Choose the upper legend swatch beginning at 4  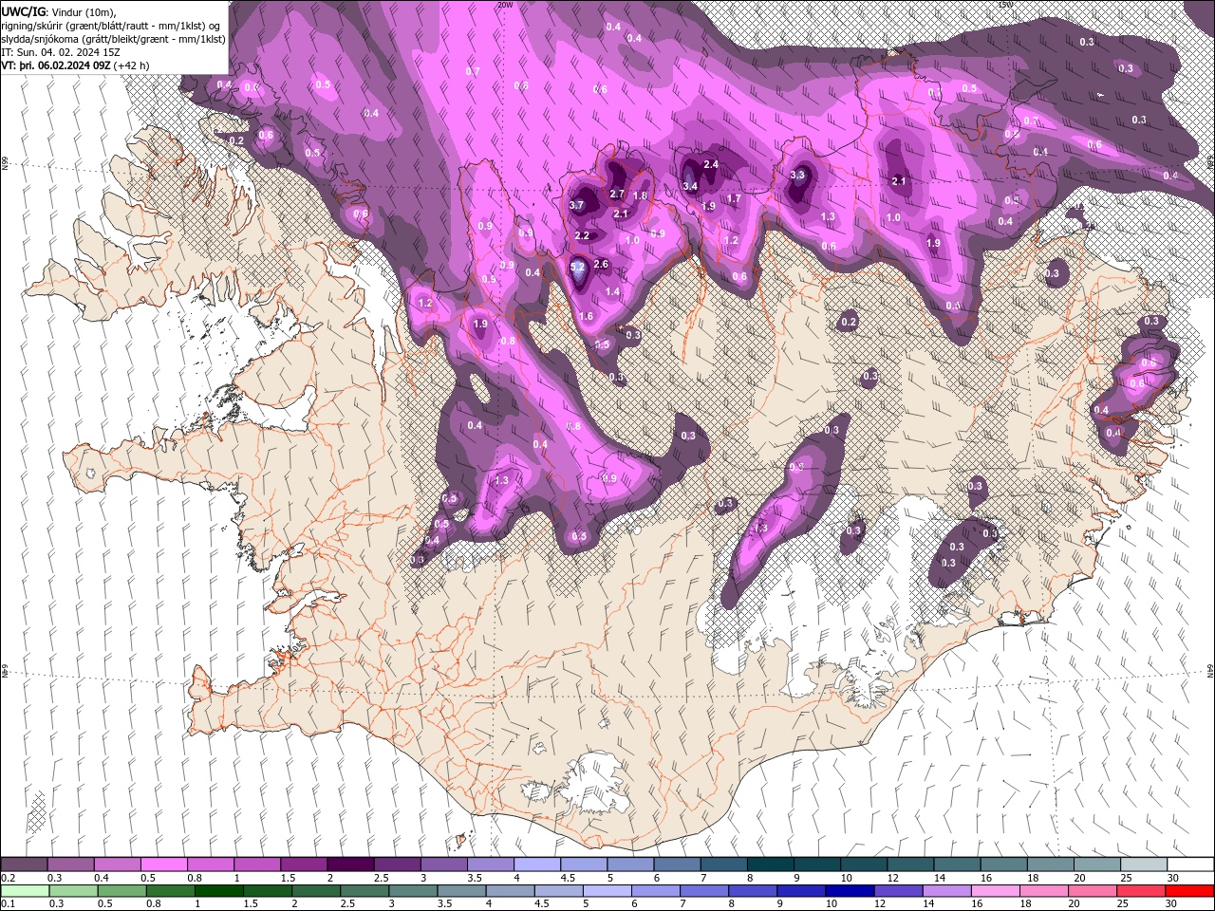[x=535, y=865]
